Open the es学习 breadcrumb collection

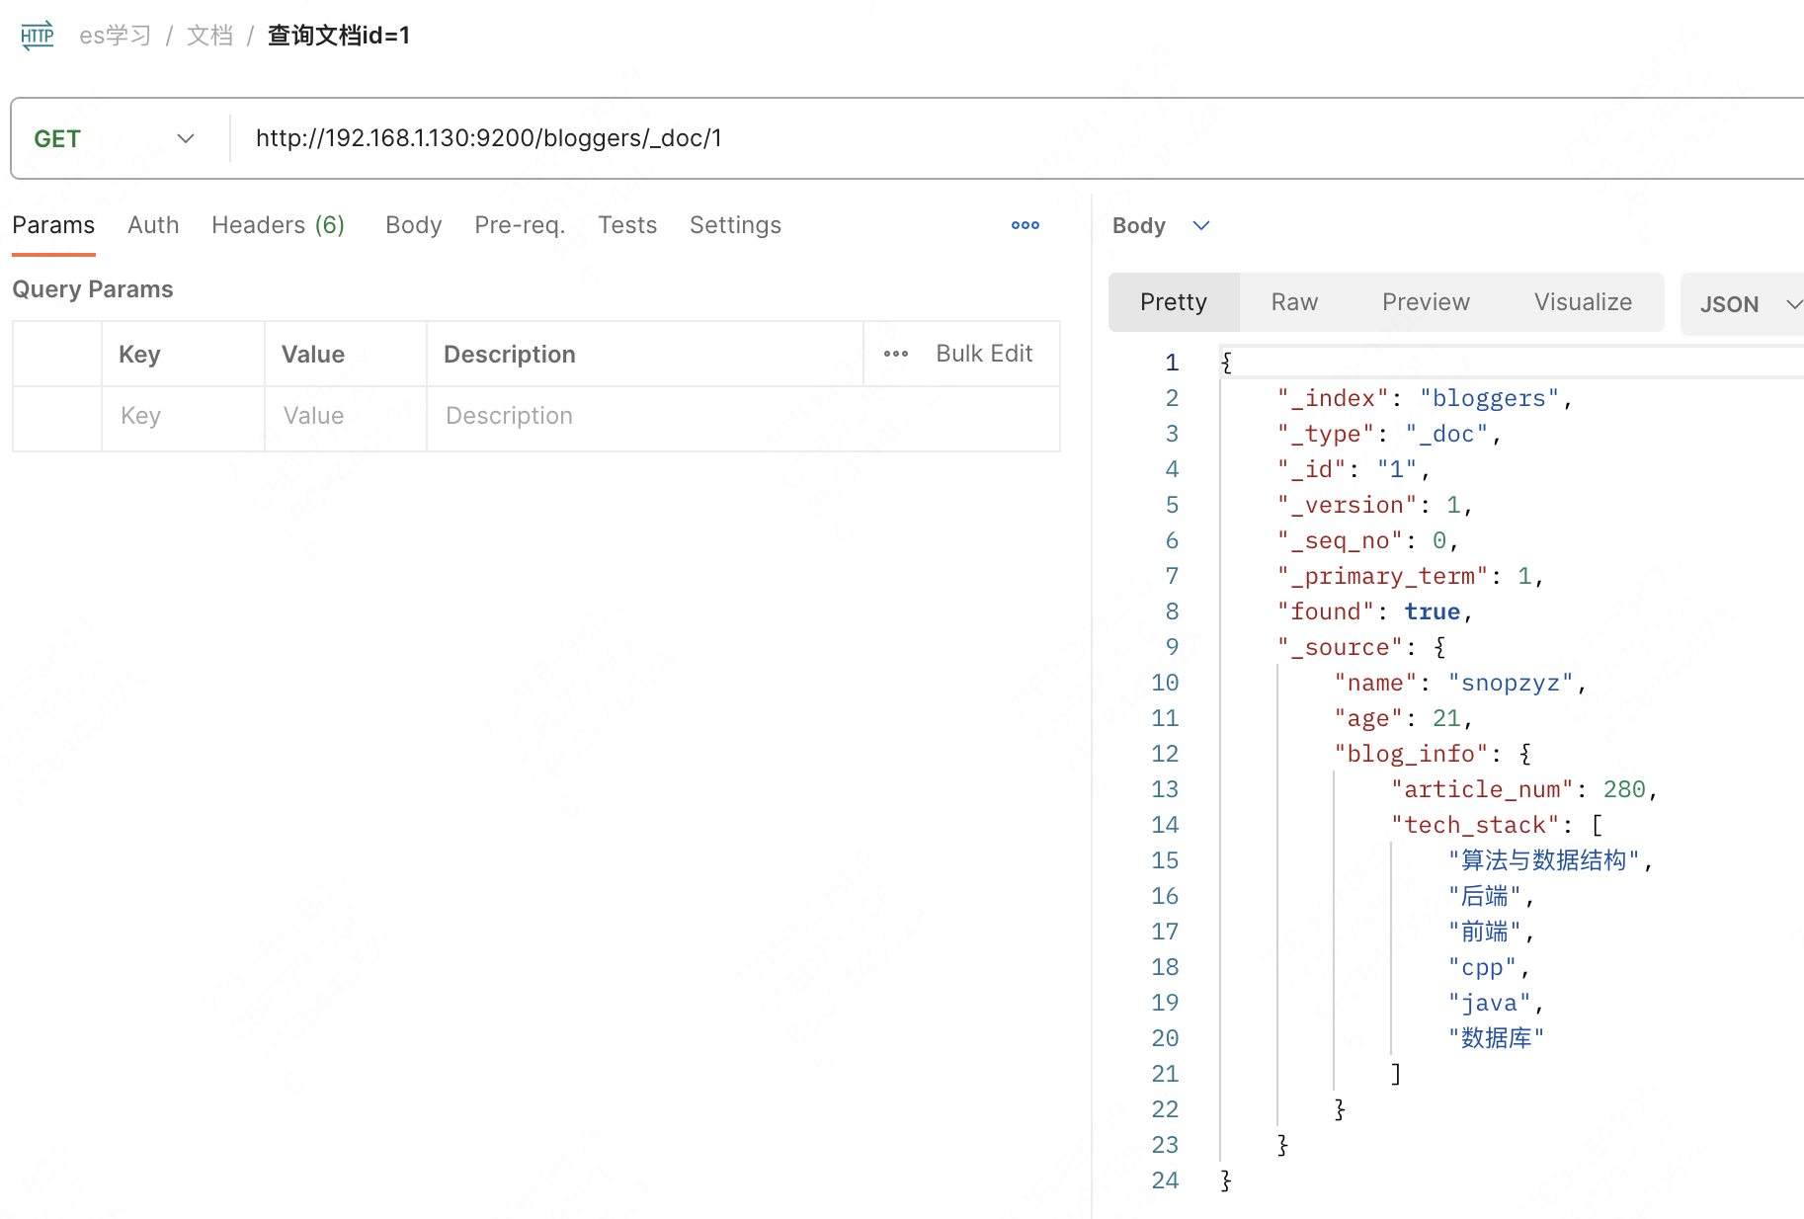[115, 36]
